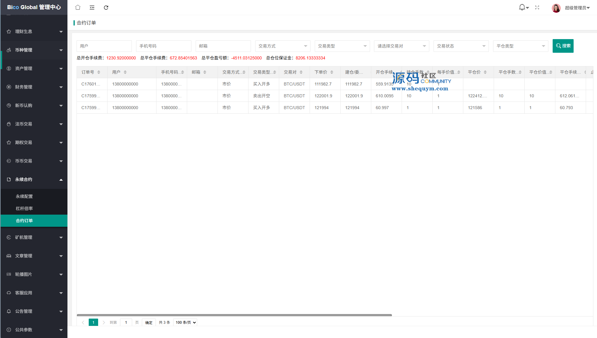The height and width of the screenshot is (338, 597).
Task: Click the super admin avatar
Action: click(x=556, y=8)
